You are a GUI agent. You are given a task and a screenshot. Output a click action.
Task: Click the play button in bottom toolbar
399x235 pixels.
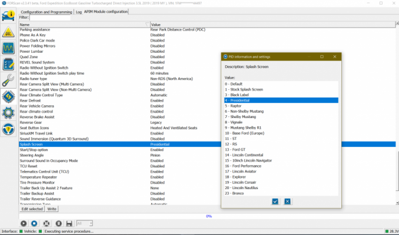click(24, 223)
